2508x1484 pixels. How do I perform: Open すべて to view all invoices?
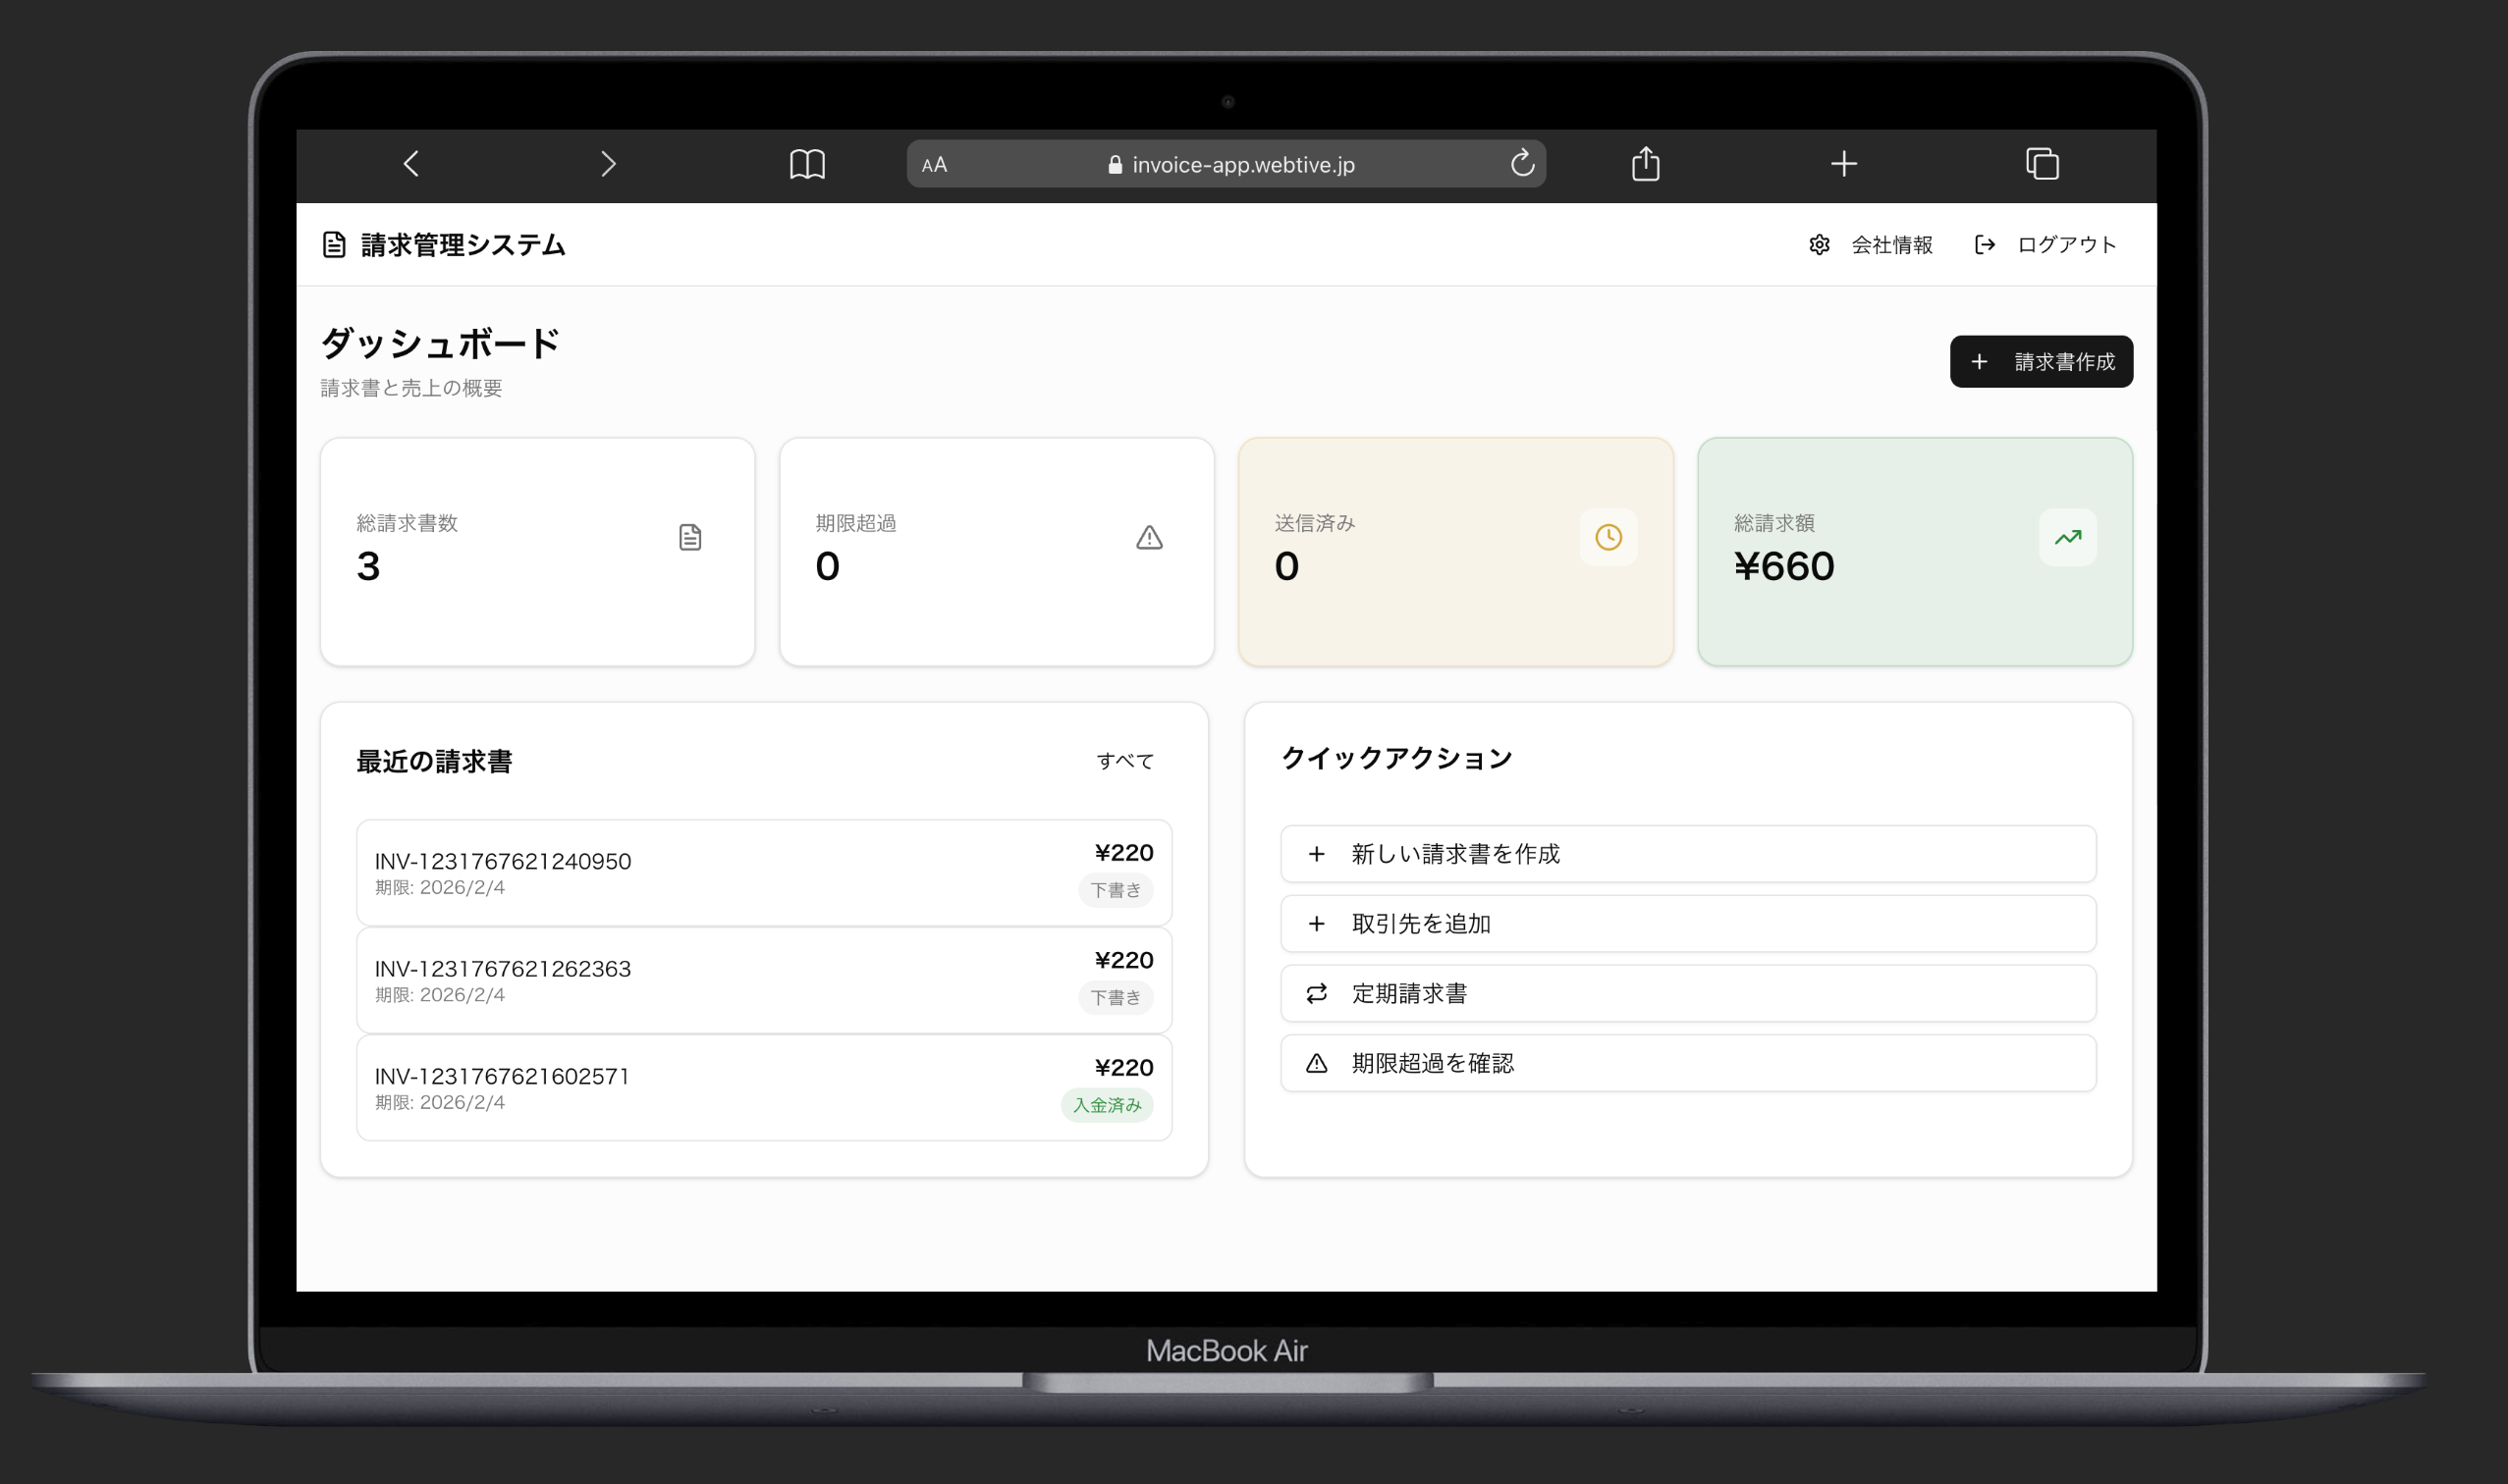tap(1125, 760)
